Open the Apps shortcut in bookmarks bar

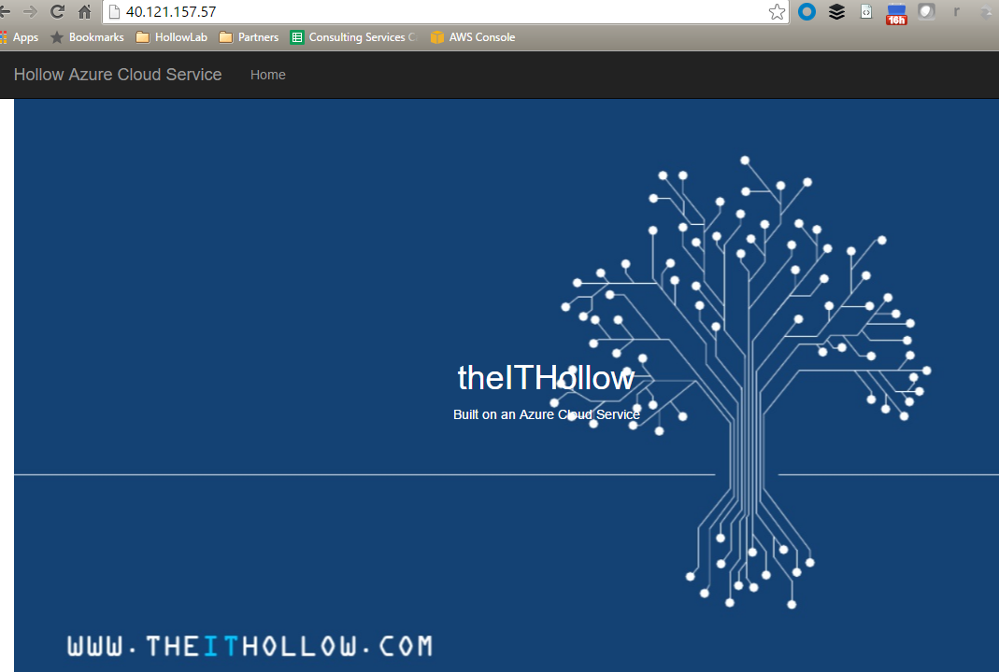click(19, 37)
